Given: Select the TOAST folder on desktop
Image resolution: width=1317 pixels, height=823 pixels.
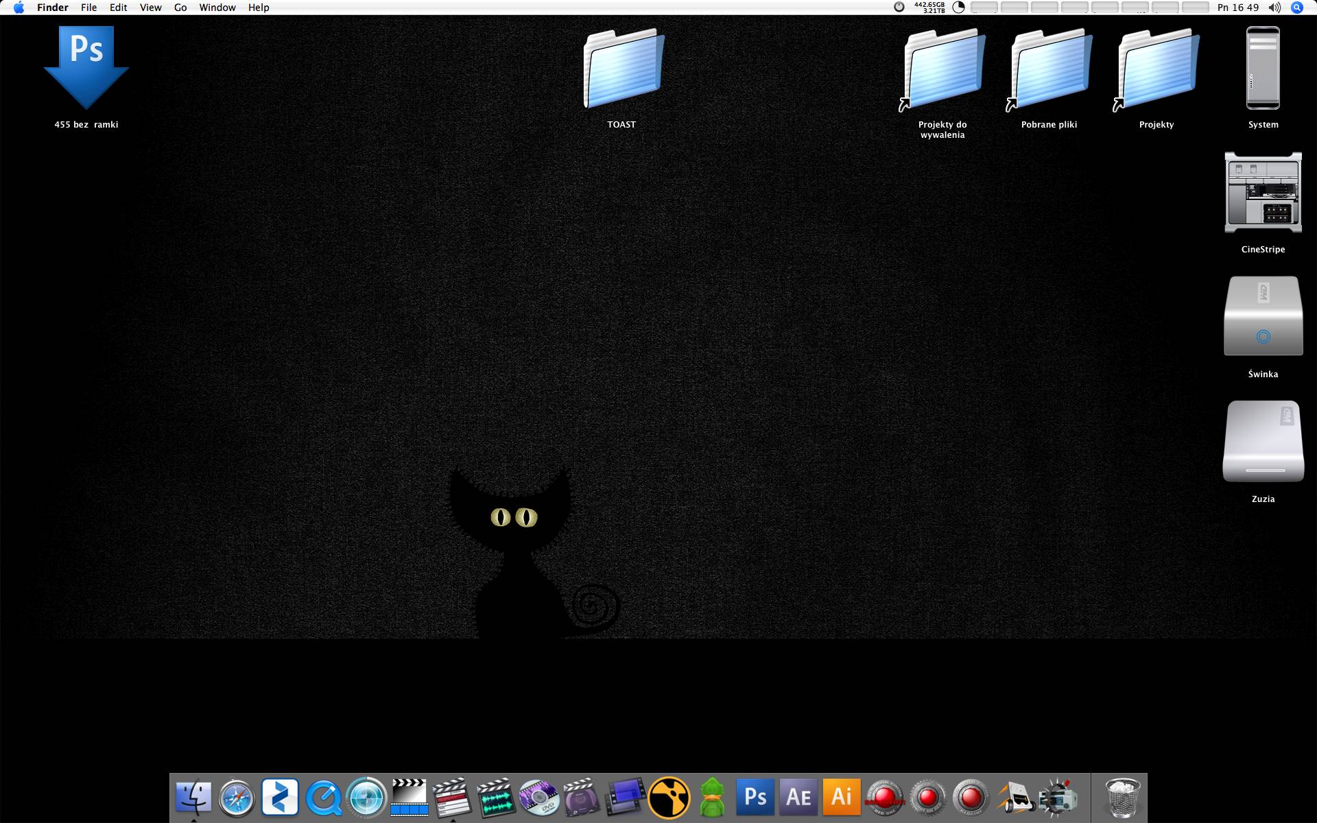Looking at the screenshot, I should [623, 69].
